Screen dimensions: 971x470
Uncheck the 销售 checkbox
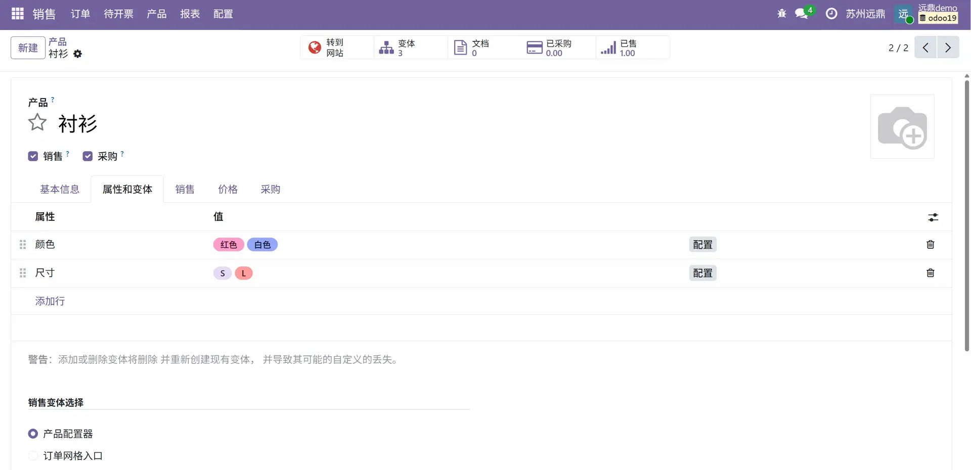(x=33, y=156)
